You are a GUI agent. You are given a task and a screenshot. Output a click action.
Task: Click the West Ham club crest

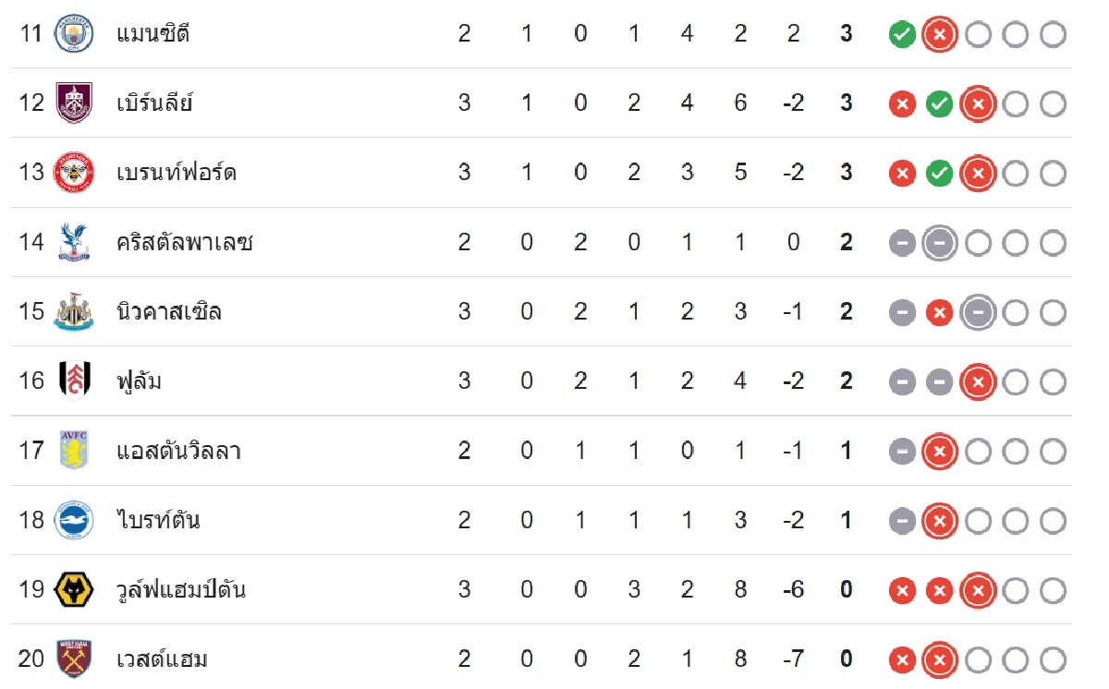[74, 659]
